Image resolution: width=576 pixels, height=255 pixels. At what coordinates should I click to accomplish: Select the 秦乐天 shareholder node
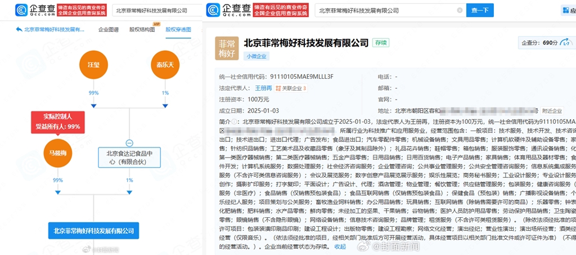(x=165, y=65)
